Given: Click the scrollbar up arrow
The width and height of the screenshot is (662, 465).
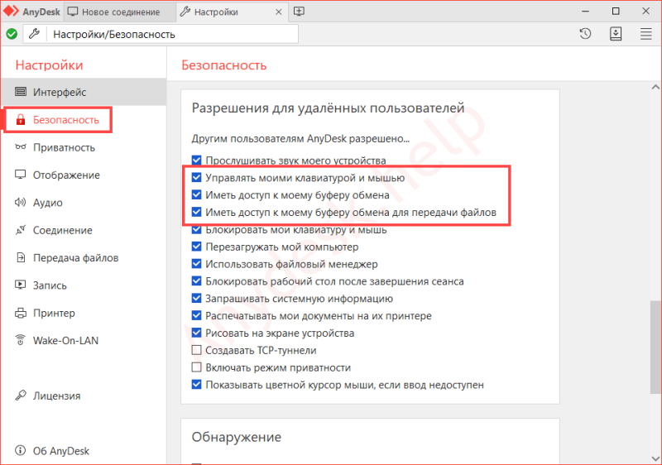Looking at the screenshot, I should [x=655, y=87].
